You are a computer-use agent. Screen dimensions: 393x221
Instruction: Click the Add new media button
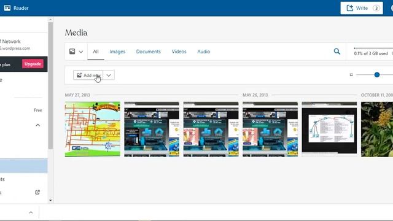[x=88, y=75]
